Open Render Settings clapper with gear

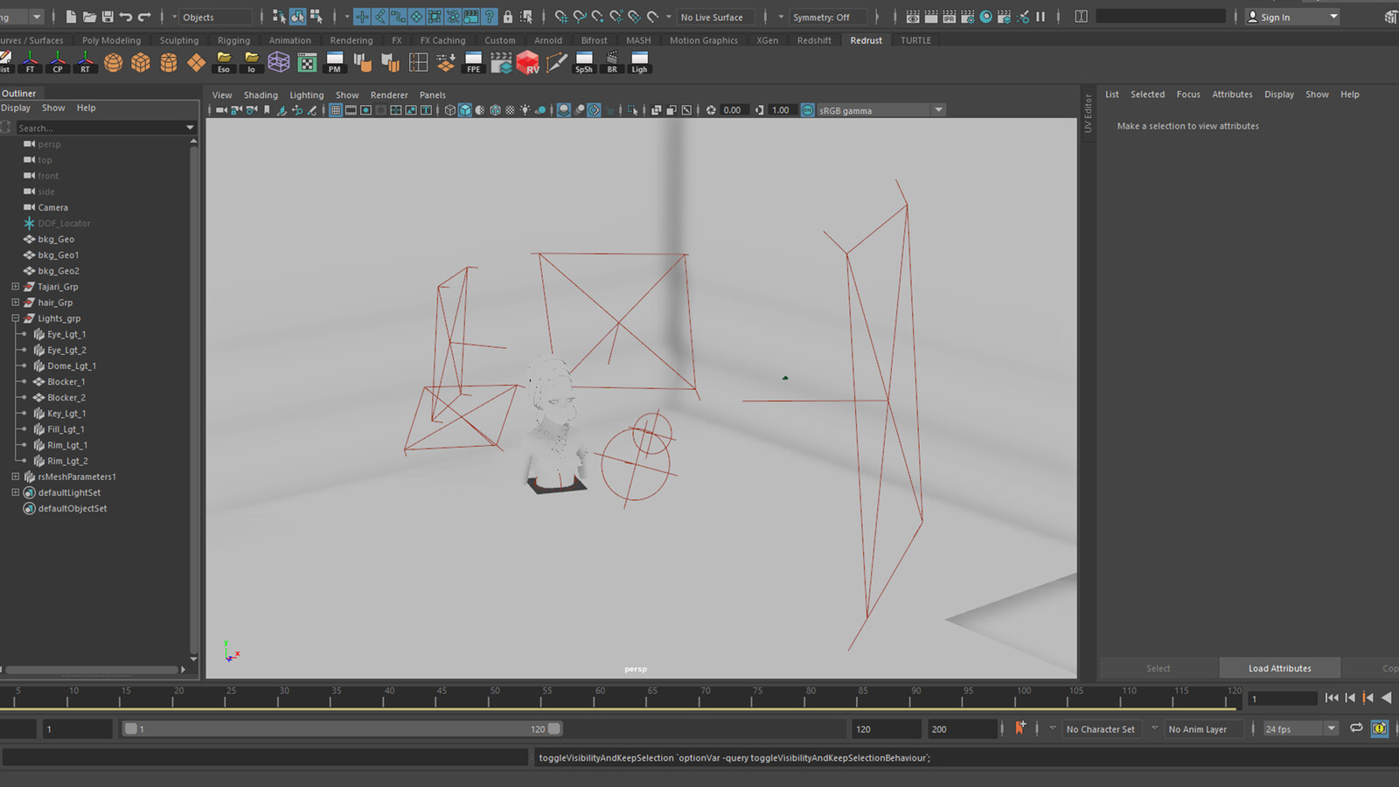pos(968,17)
